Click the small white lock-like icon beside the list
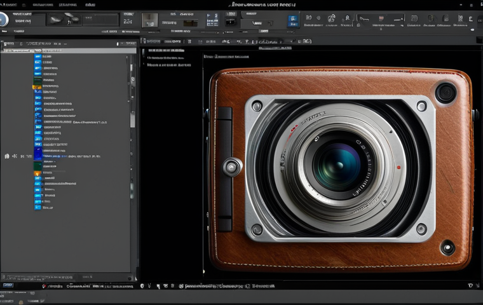Viewport: 483px width, 305px height. point(7,156)
